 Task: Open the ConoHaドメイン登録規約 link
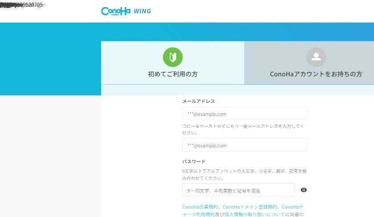click(250, 207)
